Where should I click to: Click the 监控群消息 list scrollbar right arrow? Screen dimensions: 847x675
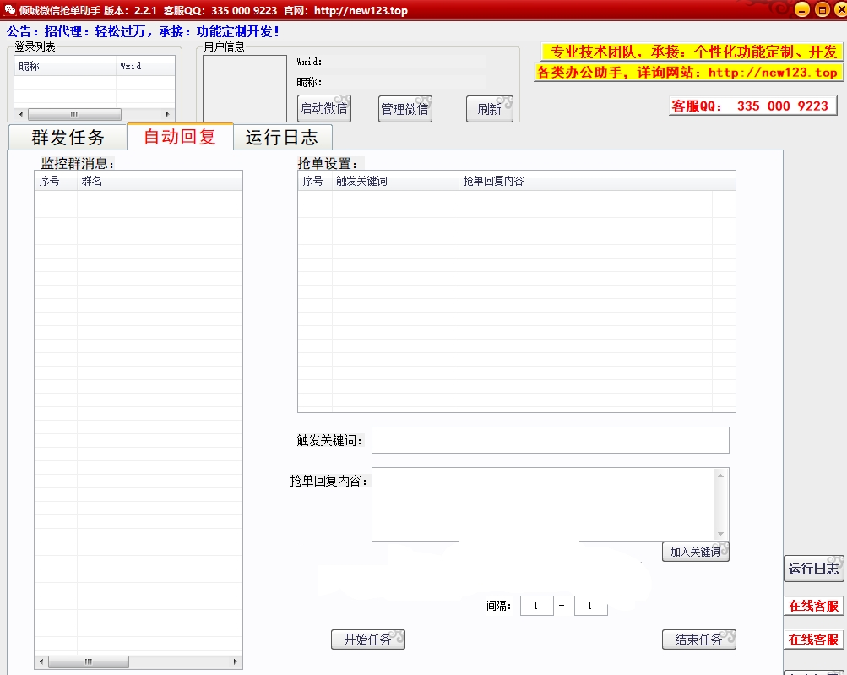click(235, 661)
